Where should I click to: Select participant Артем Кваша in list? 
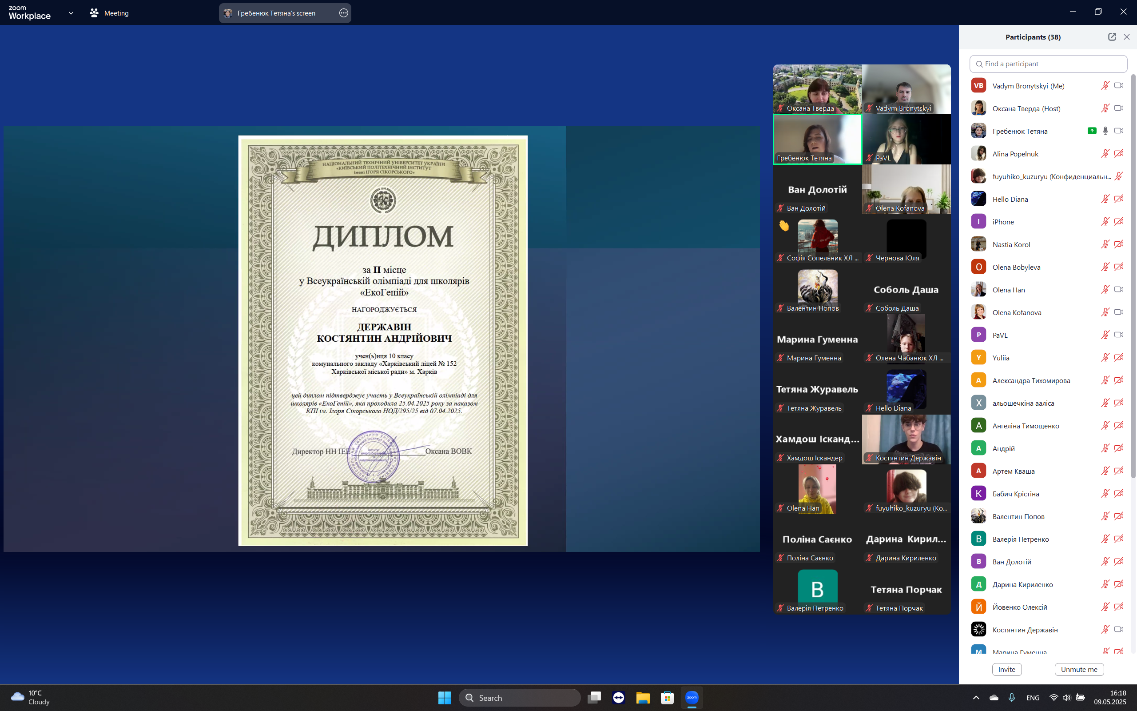[1048, 471]
